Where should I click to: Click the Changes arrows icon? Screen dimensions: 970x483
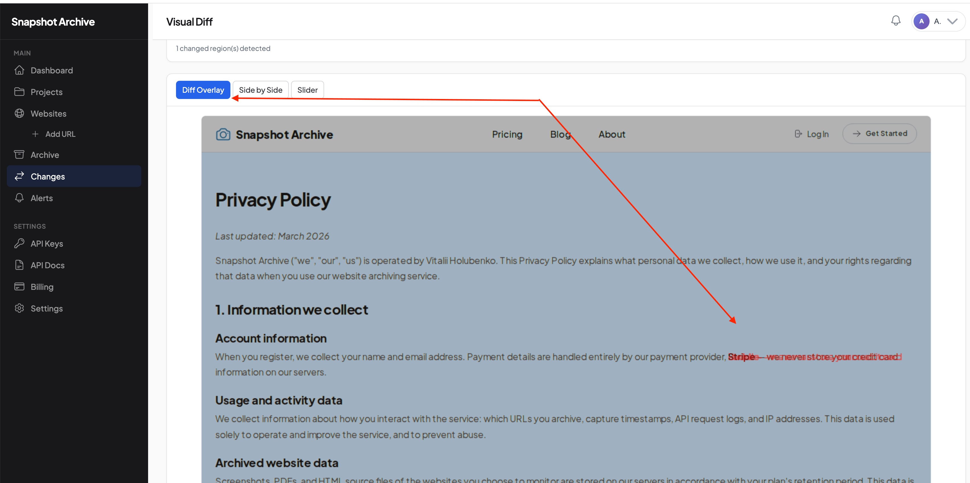tap(19, 176)
